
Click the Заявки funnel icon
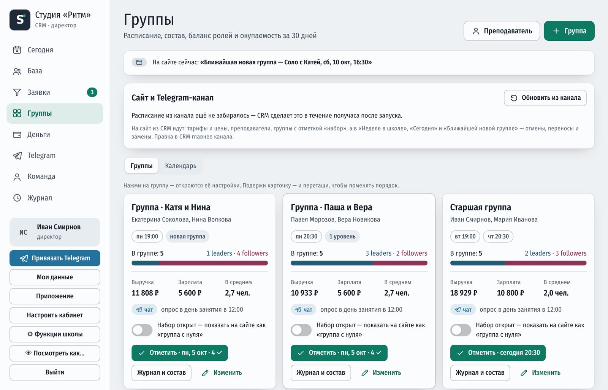coord(17,92)
